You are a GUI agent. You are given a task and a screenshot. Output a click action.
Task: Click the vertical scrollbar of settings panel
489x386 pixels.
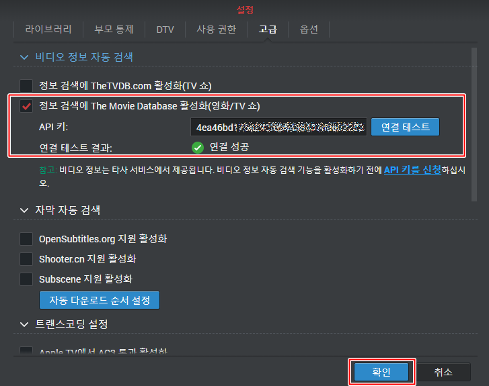(x=474, y=124)
